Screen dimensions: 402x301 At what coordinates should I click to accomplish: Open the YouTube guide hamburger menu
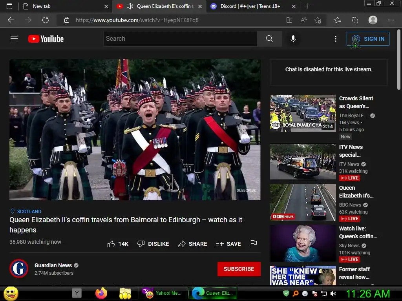coord(14,39)
